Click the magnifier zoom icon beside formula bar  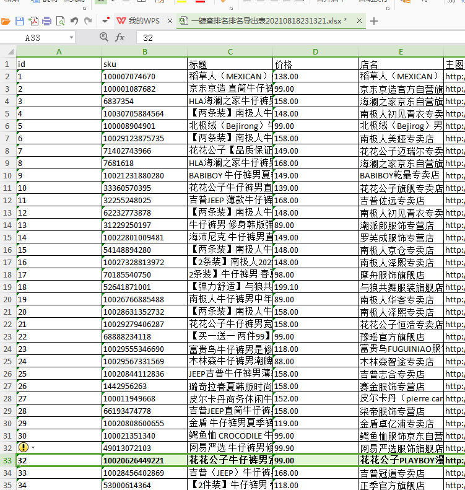pyautogui.click(x=103, y=37)
